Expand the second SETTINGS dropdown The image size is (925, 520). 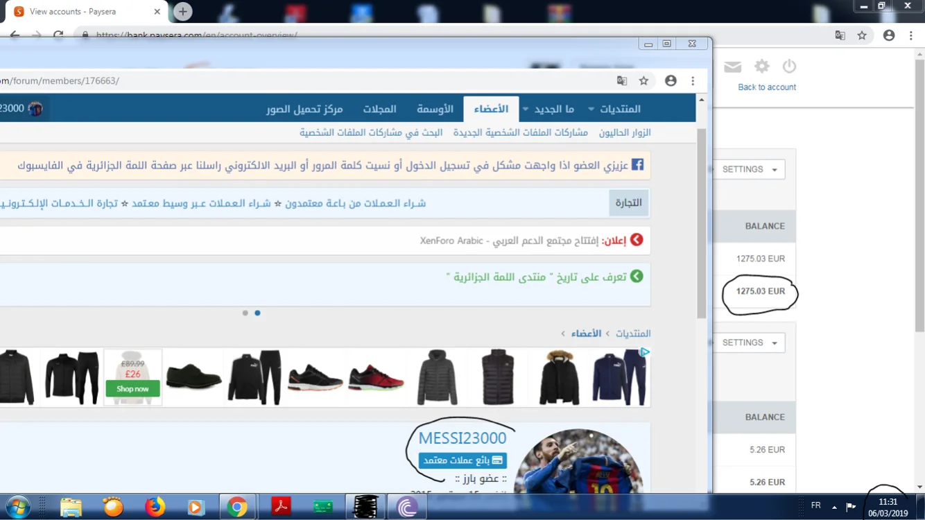pos(750,343)
